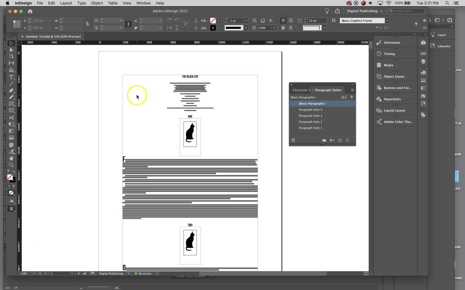Open the Hyperlinks panel
Image resolution: width=465 pixels, height=290 pixels.
click(x=391, y=99)
